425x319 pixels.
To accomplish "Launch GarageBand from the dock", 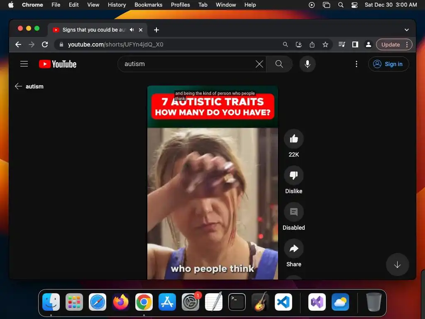I will point(260,302).
